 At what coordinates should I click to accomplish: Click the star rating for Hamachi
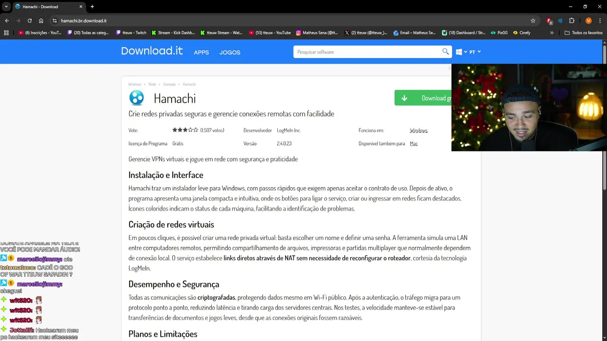pos(185,130)
